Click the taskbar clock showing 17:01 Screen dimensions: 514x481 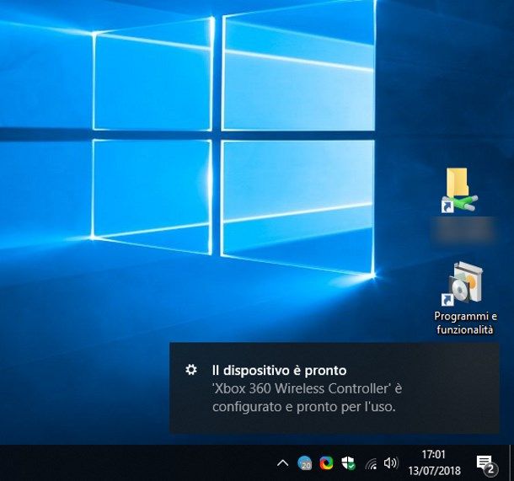[434, 454]
